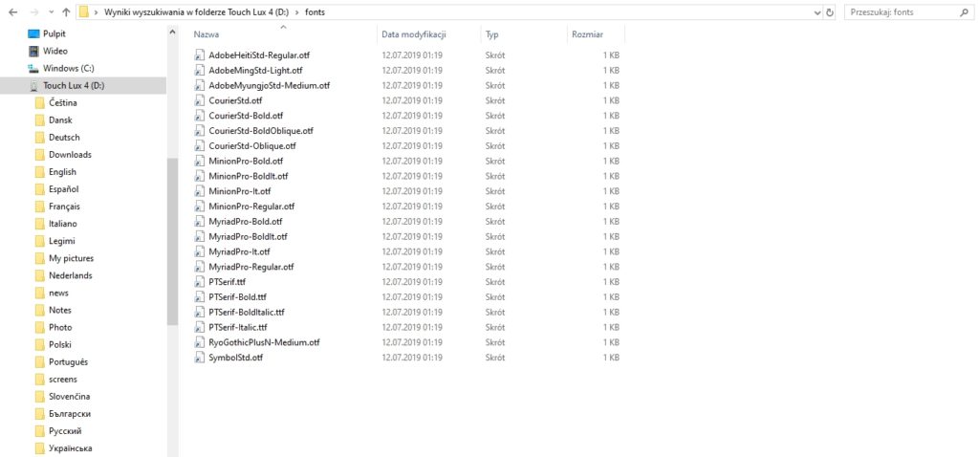Screen dimensions: 979x457
Task: Sort files by Nazwa column
Action: [x=207, y=34]
